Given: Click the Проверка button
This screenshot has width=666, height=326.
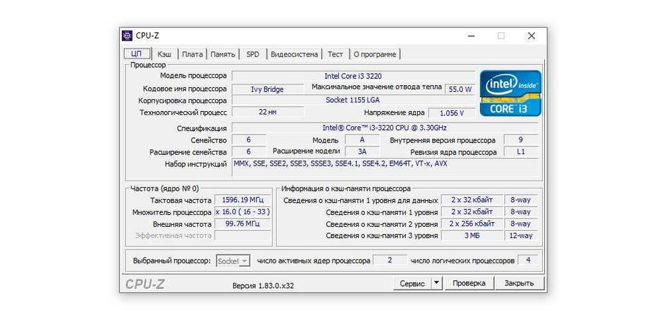Looking at the screenshot, I should [x=469, y=283].
